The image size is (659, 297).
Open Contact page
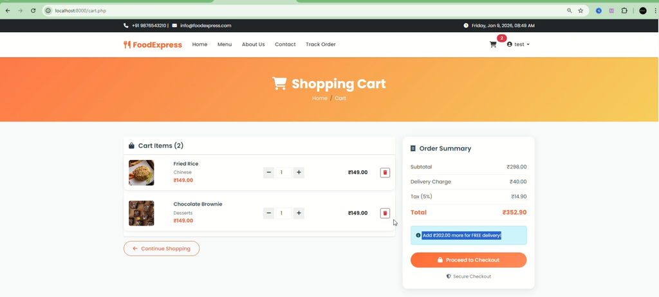(x=285, y=44)
